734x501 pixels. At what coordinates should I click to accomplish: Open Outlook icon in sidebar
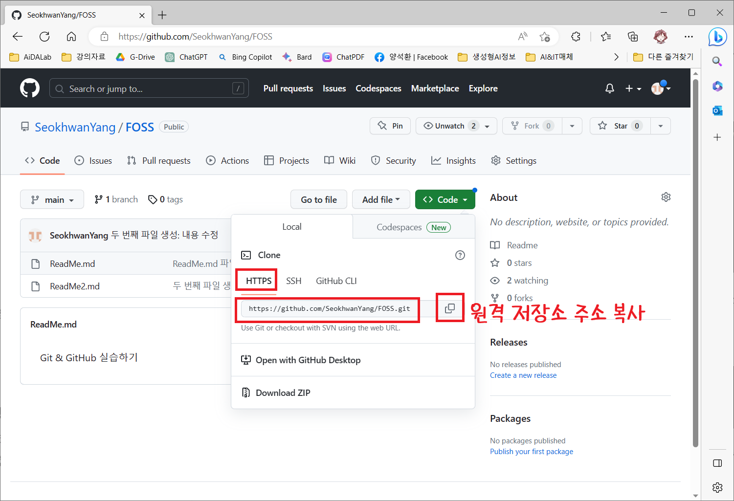point(717,111)
